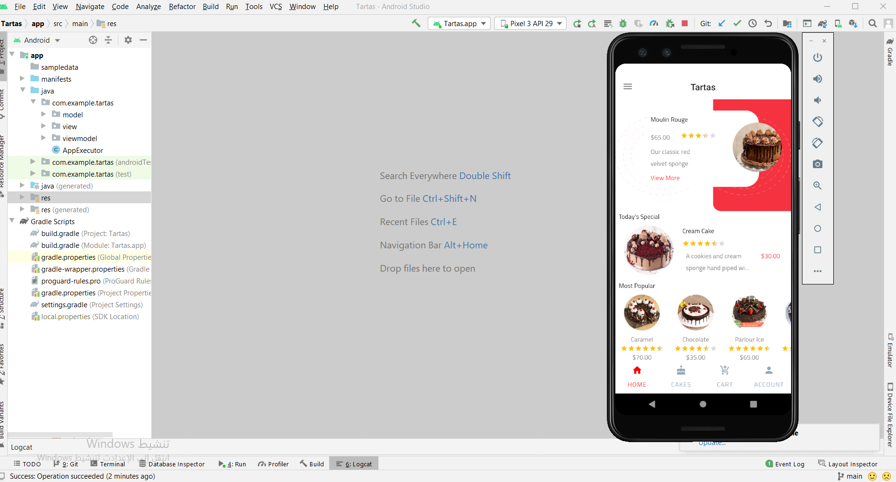Collapse the Gradle Scripts node
Image resolution: width=896 pixels, height=482 pixels.
coord(12,221)
